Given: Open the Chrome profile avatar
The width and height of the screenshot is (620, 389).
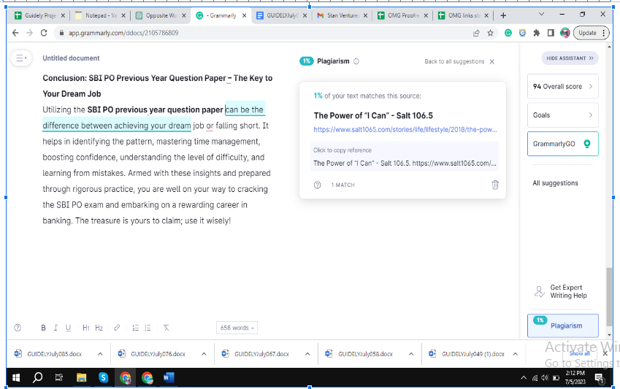Looking at the screenshot, I should [564, 33].
